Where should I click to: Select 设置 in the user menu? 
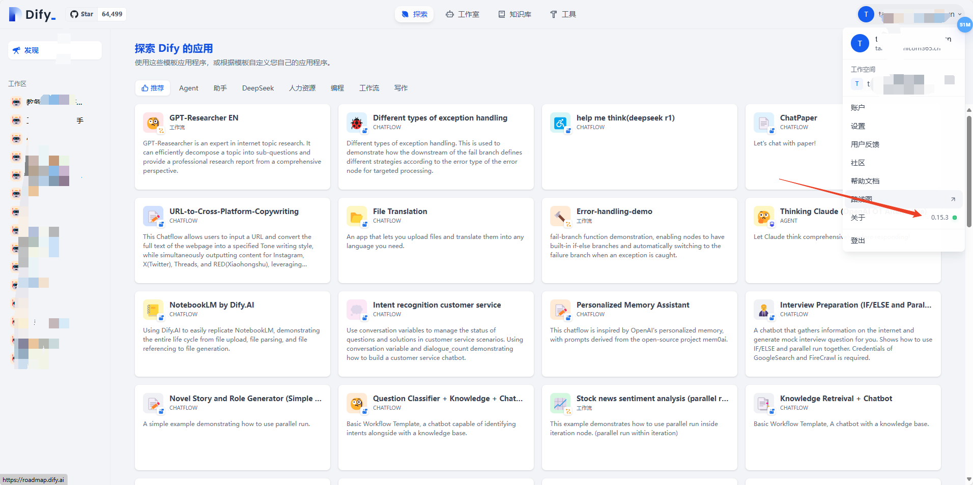(904, 126)
